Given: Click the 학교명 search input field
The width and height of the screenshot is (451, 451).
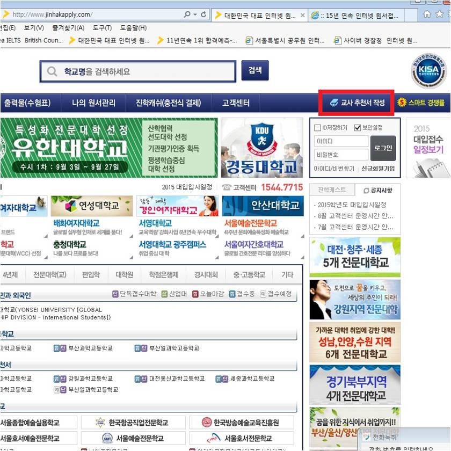Looking at the screenshot, I should pyautogui.click(x=138, y=71).
